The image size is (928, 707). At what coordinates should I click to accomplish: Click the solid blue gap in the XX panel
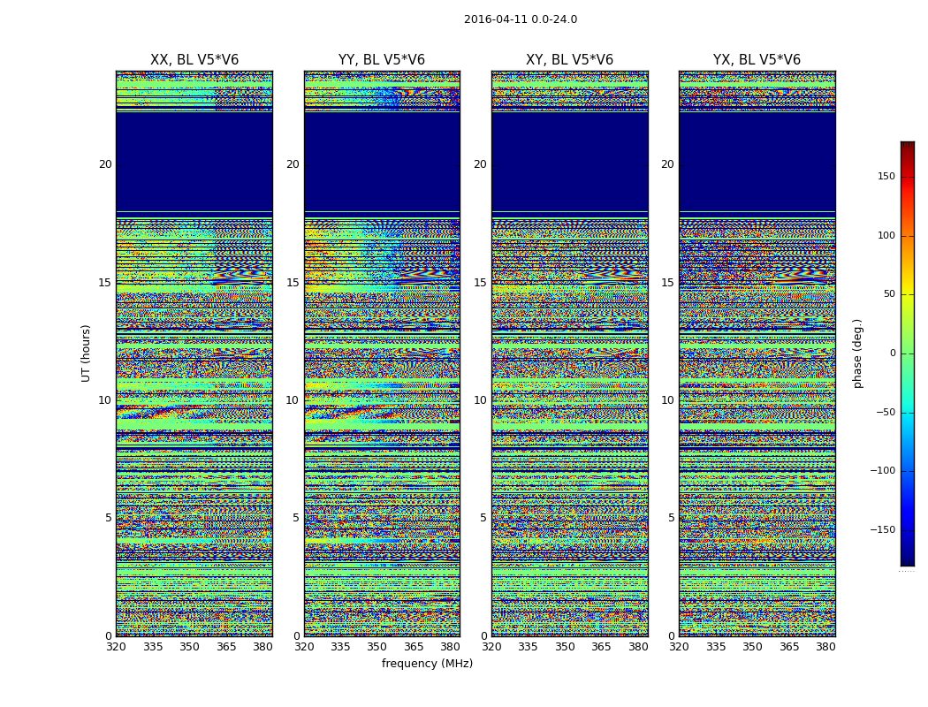tap(194, 161)
